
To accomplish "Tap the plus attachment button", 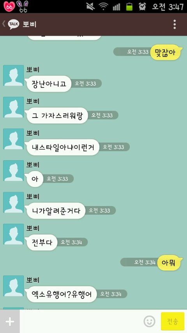I will pos(10,321).
